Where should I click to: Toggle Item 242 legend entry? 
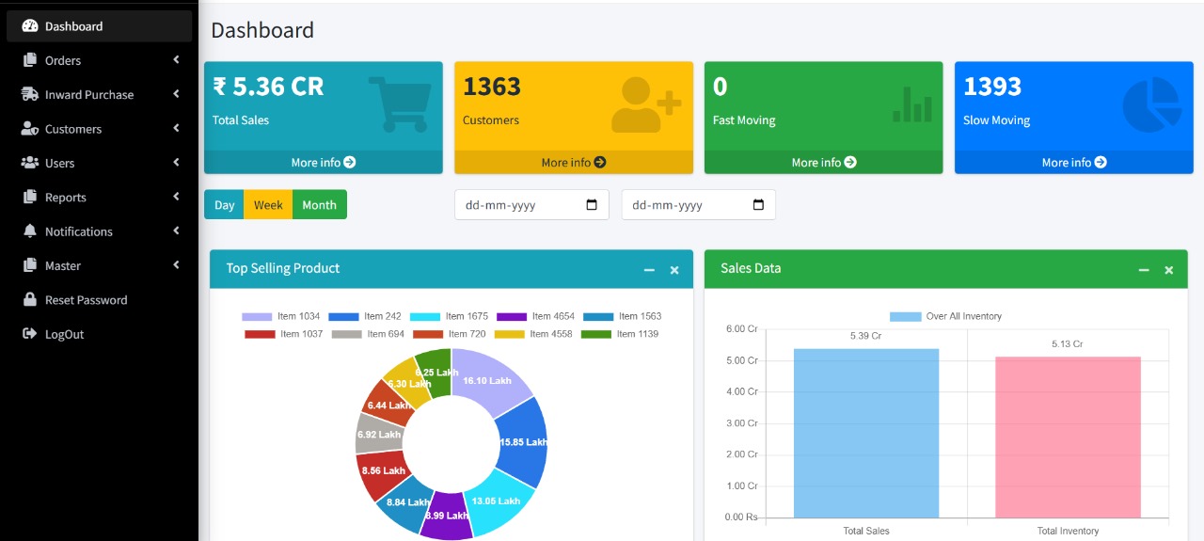pos(365,317)
